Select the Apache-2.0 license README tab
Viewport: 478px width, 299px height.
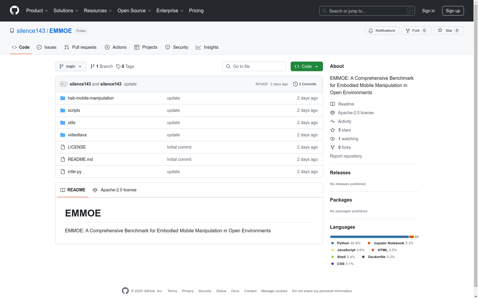(115, 190)
